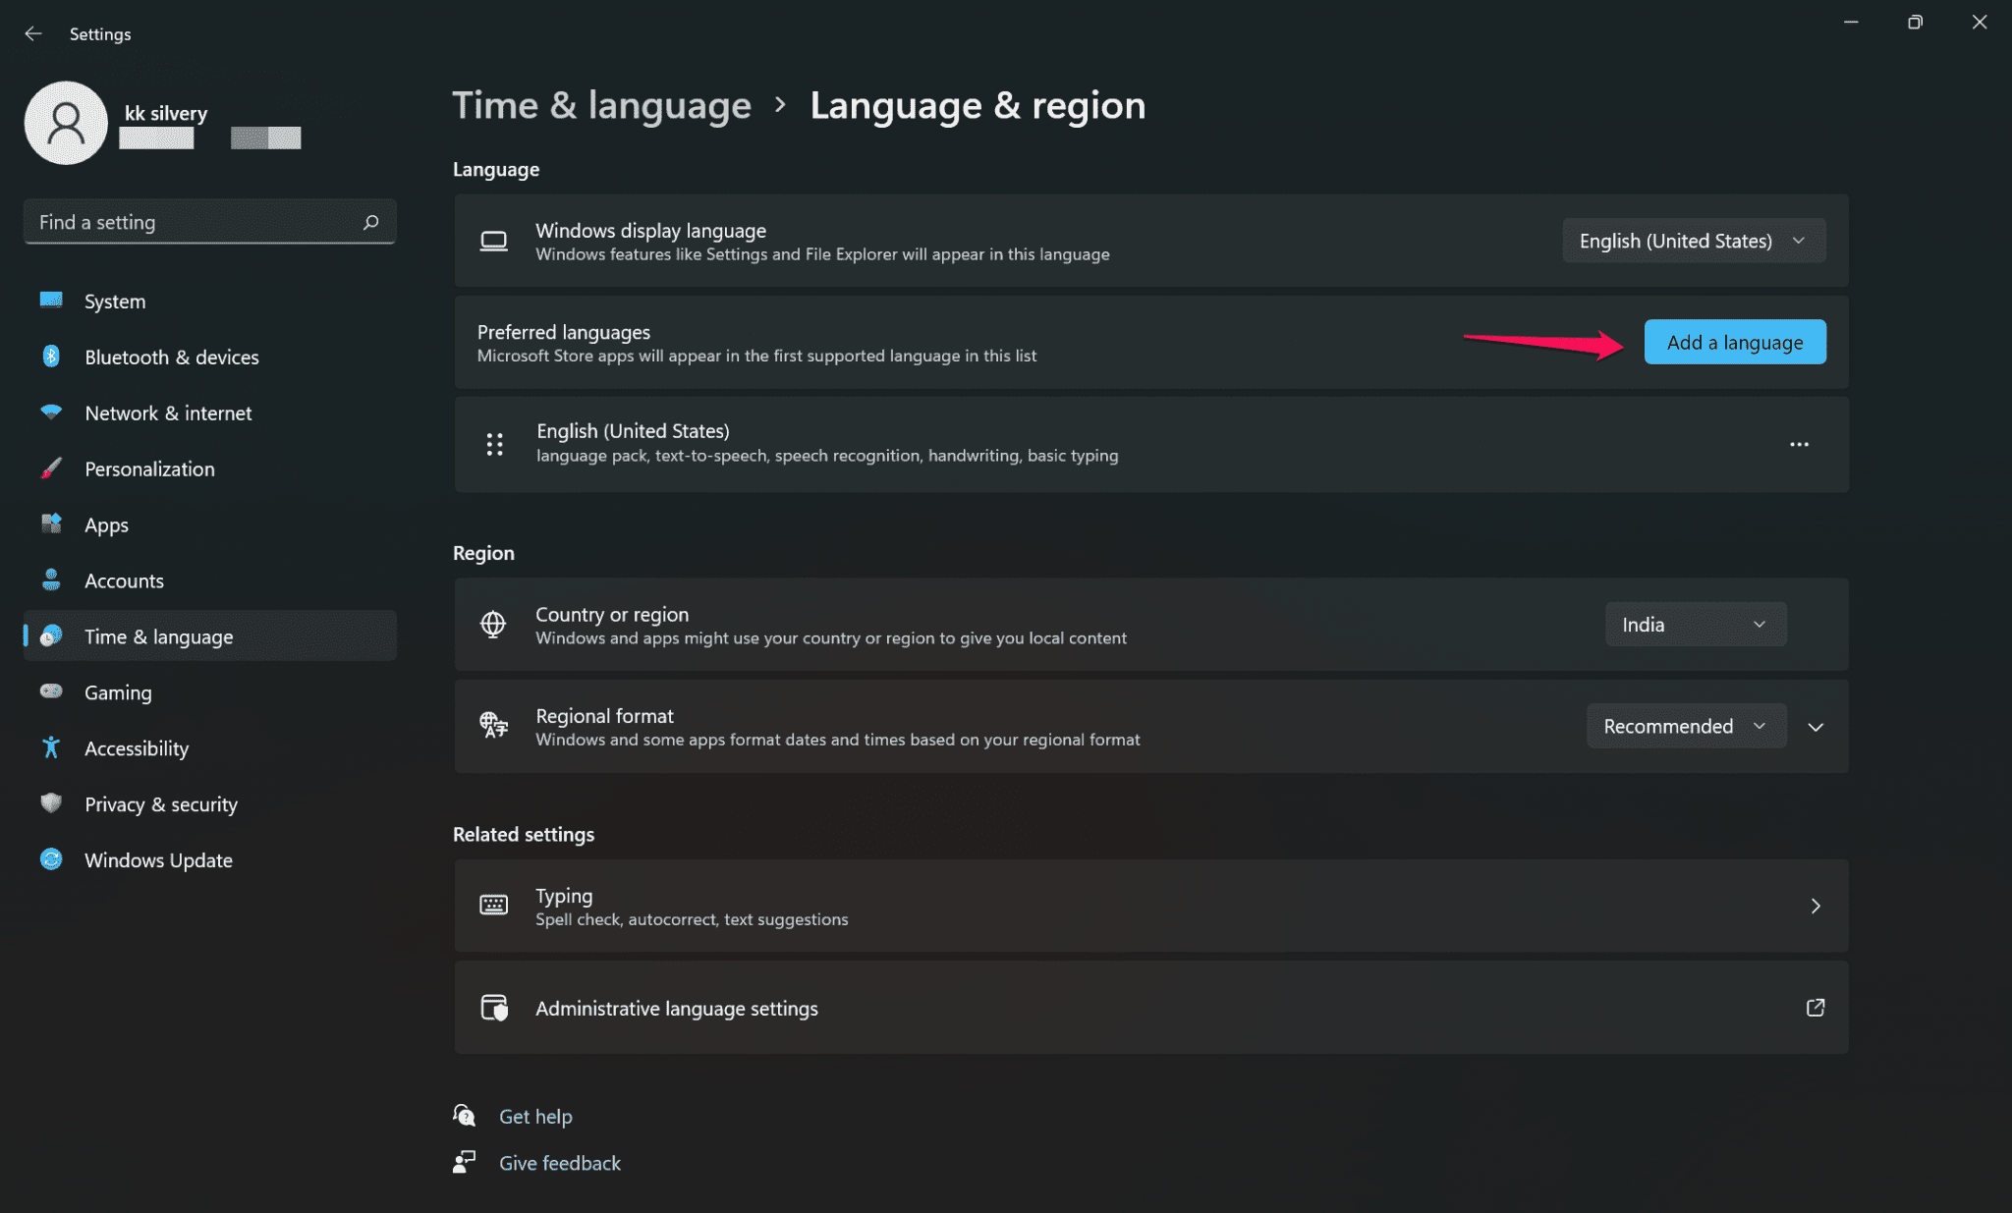Click the search icon in Find a setting
This screenshot has height=1213, width=2012.
pyautogui.click(x=370, y=222)
